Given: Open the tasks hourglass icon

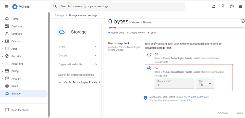Looking at the screenshot, I should 223,6.
